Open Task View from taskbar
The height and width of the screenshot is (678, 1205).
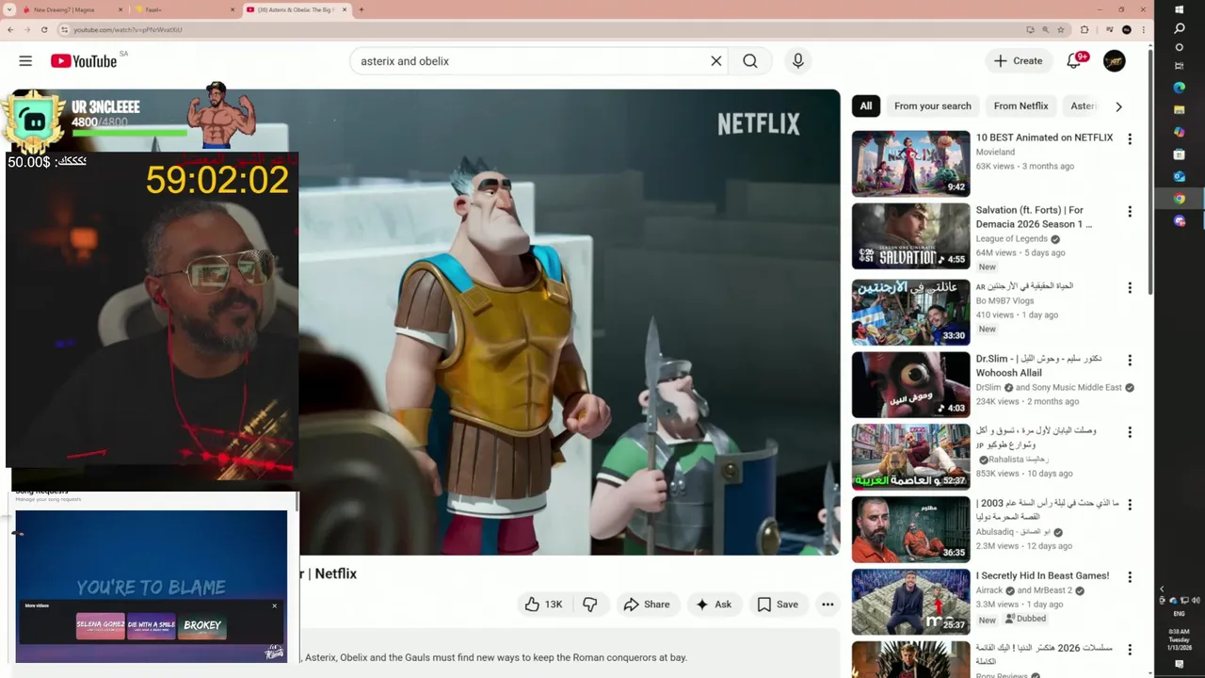tap(1180, 66)
